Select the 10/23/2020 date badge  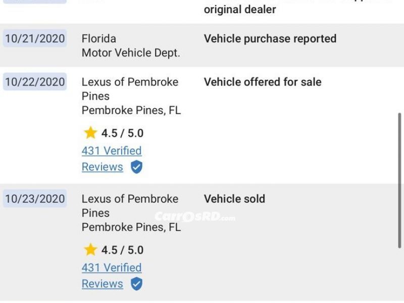coord(35,198)
